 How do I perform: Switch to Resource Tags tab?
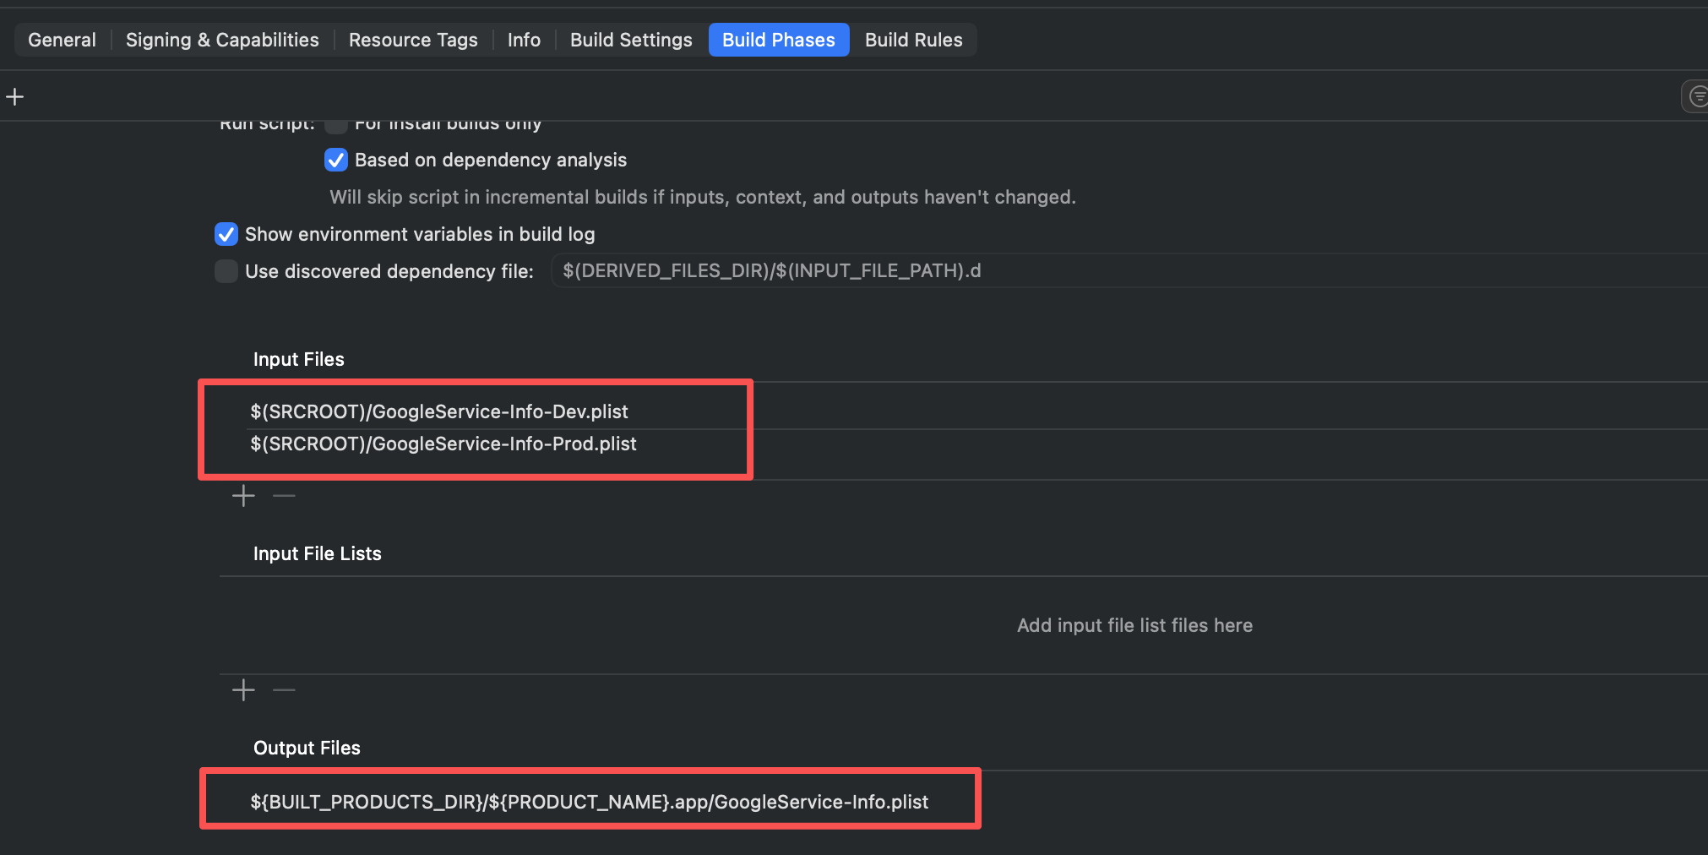[413, 40]
